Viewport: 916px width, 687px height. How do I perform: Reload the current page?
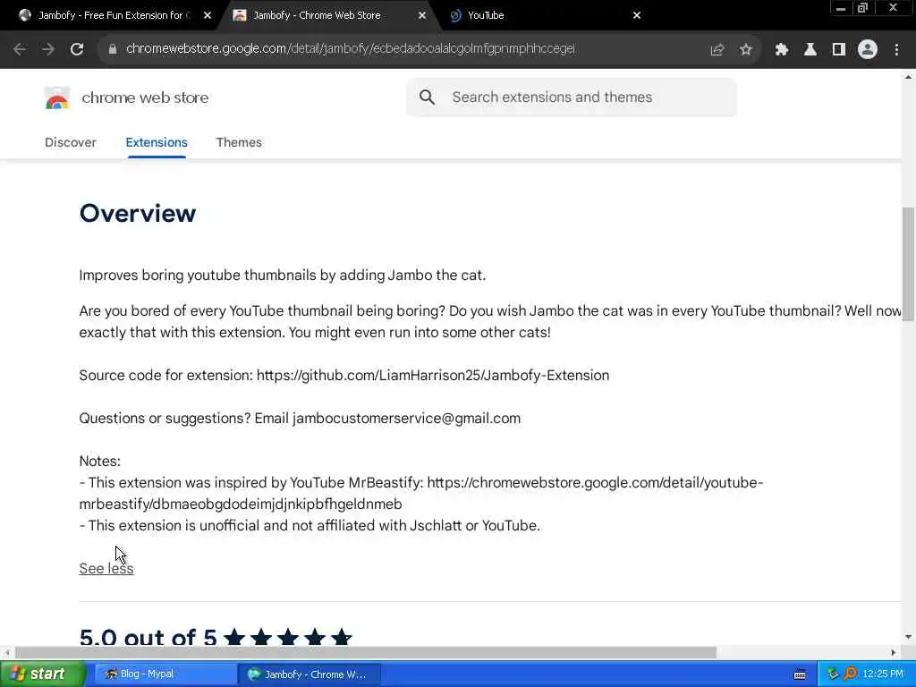point(77,50)
